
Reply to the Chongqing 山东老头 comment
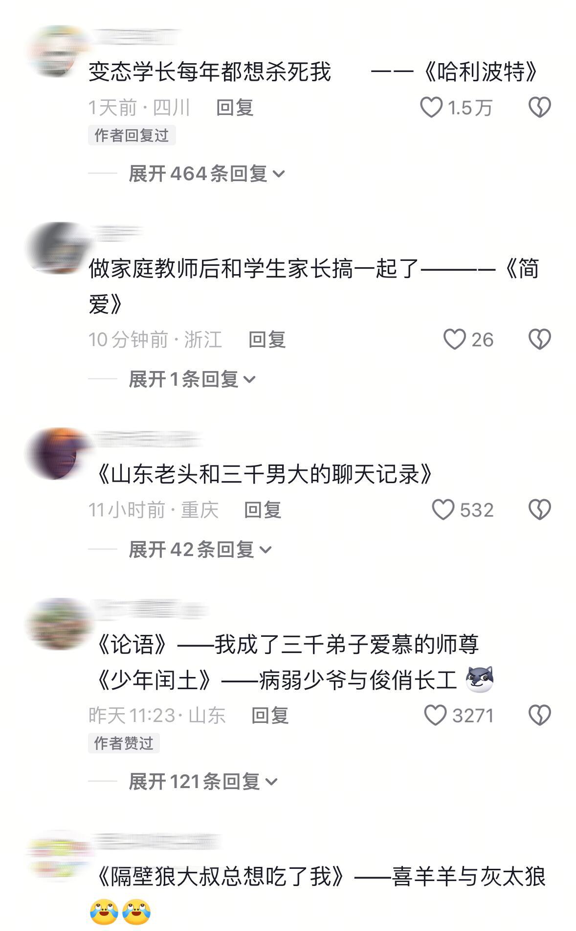click(263, 510)
